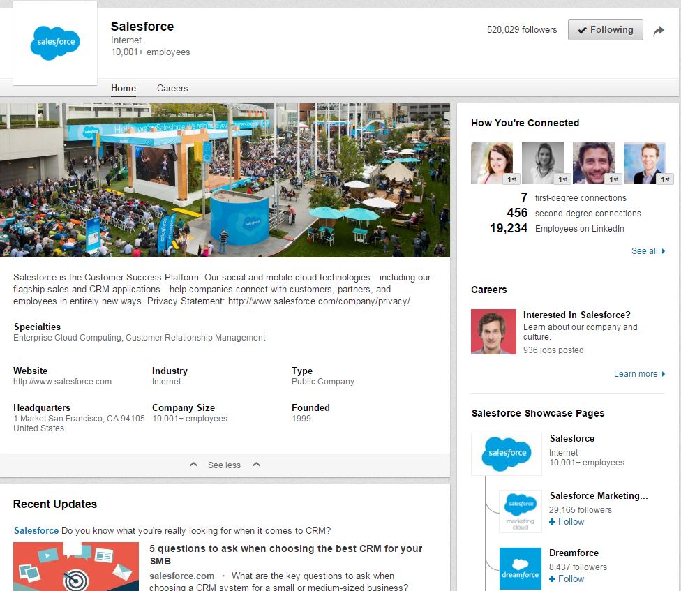Click 528,029 followers count

522,29
